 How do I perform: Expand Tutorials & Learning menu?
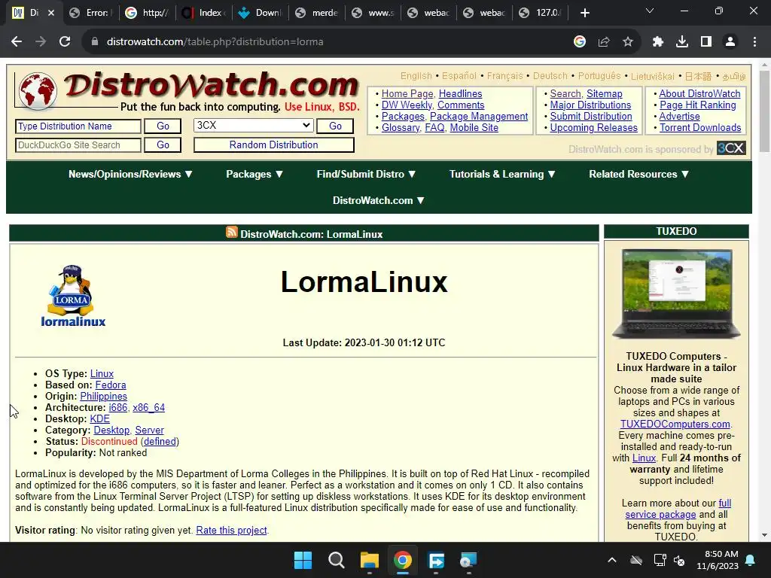click(502, 174)
